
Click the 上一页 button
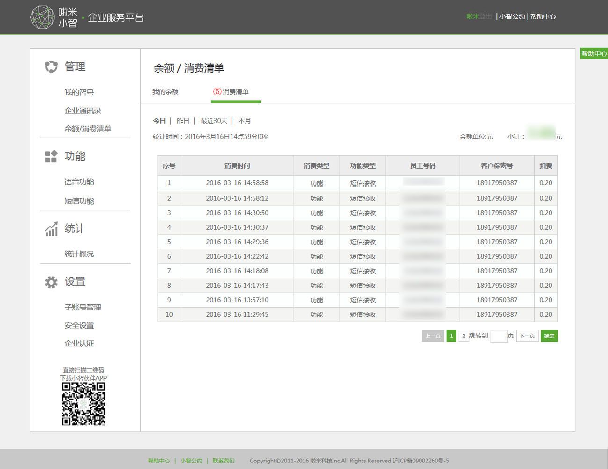click(433, 336)
